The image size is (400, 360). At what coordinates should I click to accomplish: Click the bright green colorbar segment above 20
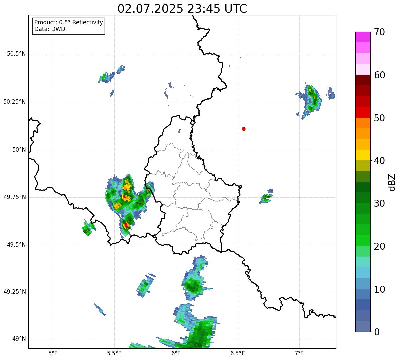(x=363, y=240)
